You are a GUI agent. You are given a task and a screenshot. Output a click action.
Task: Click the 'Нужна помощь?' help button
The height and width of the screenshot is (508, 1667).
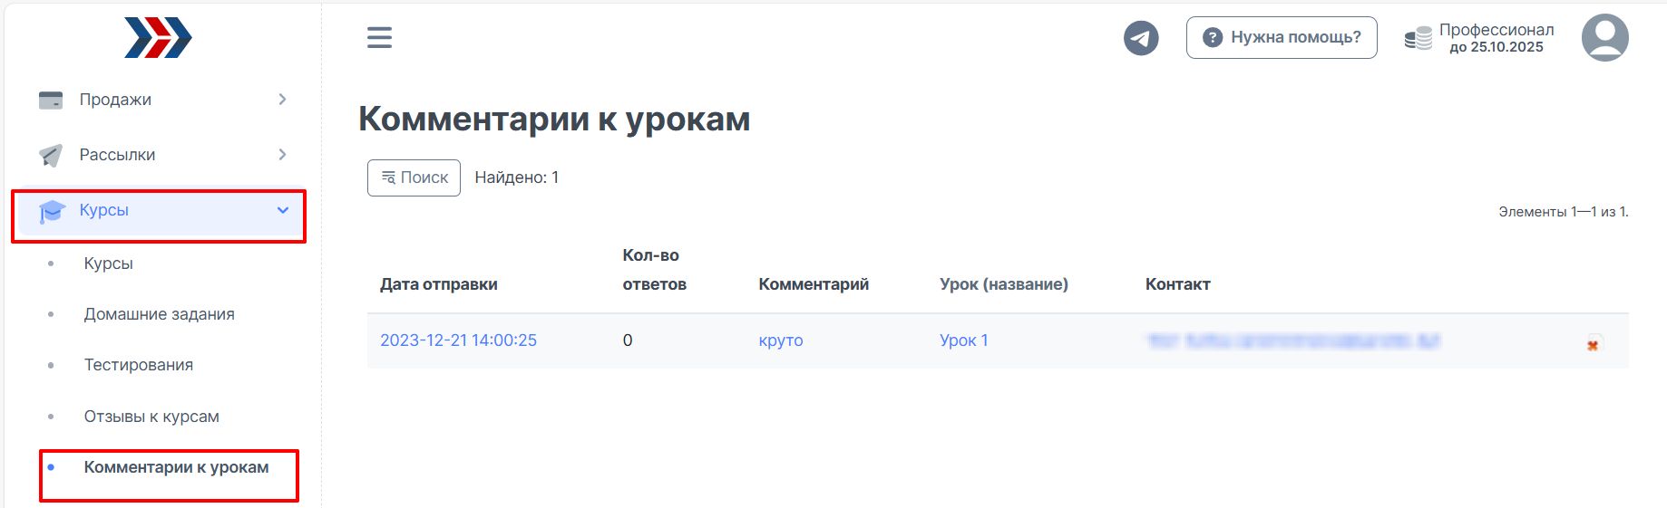(1282, 37)
